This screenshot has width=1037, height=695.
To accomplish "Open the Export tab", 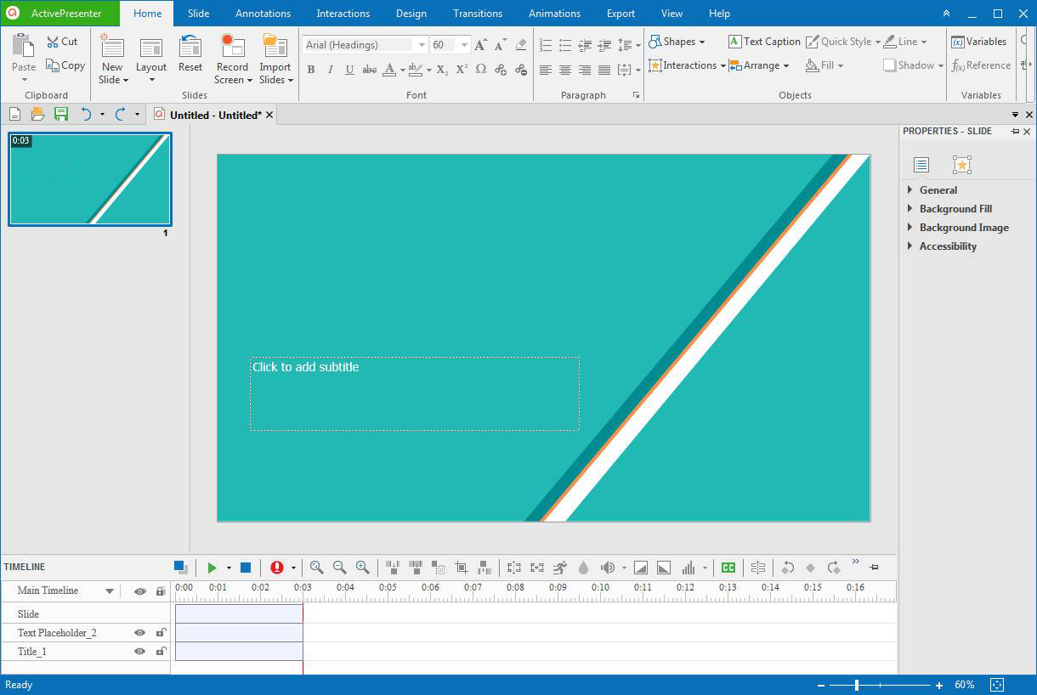I will 620,14.
